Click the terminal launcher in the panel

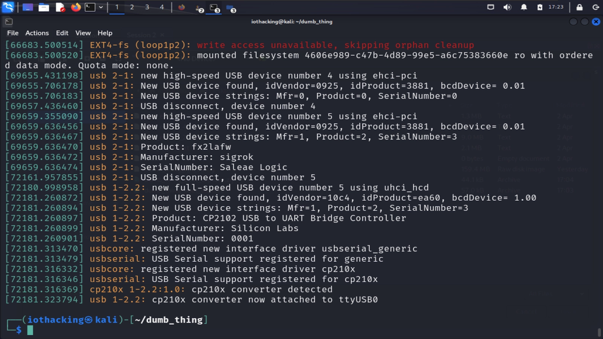(90, 7)
